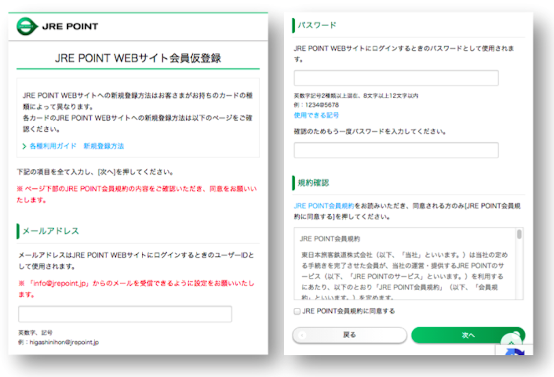Open the 各種利用ガイド link

pos(53,146)
